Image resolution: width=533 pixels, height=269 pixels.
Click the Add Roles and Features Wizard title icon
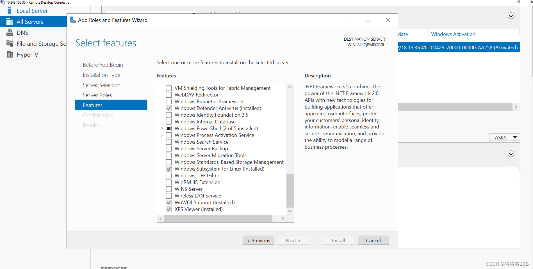(73, 20)
